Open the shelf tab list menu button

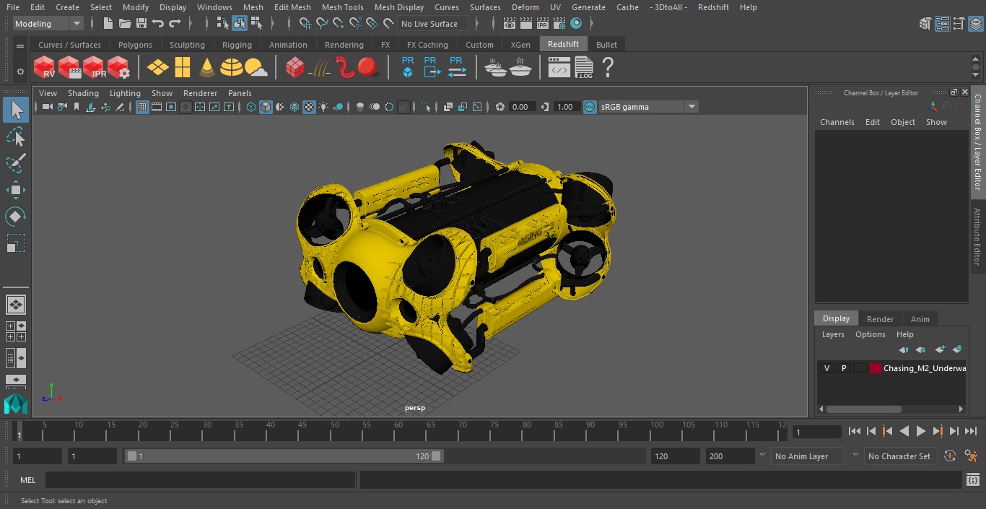coord(19,45)
